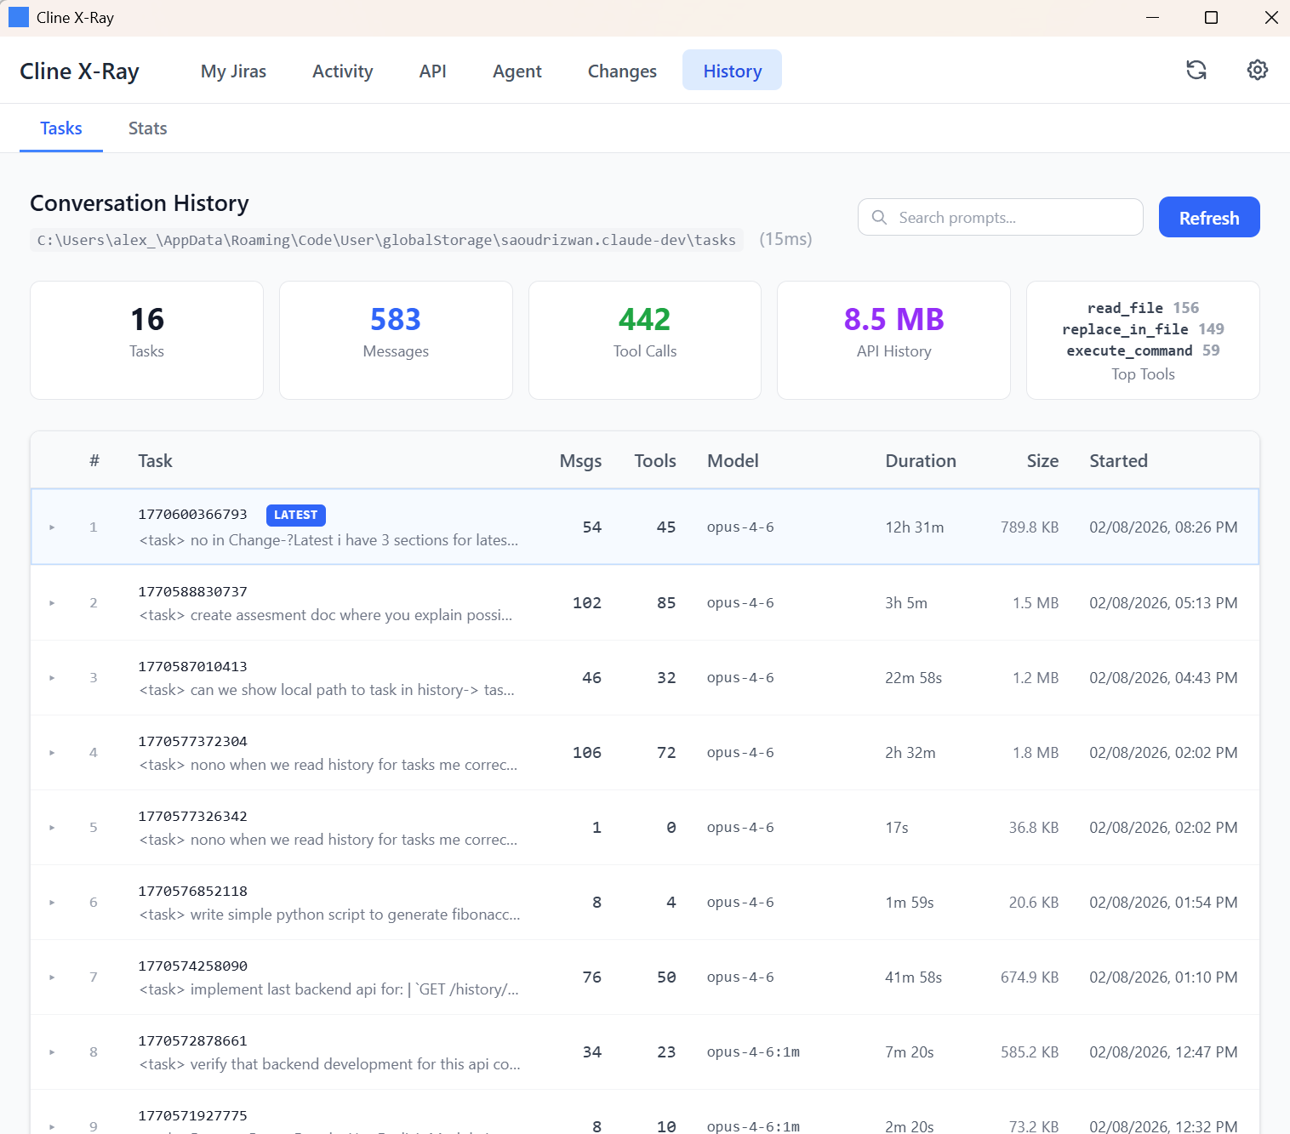Viewport: 1290px width, 1134px height.
Task: Click the 41m 58s duration cell
Action: pyautogui.click(x=913, y=977)
